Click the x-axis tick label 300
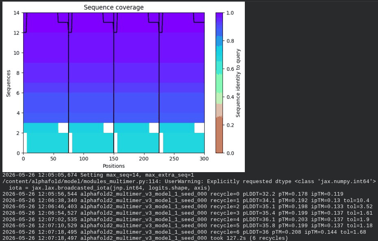Screen dimensions: 378x241 tap(204, 159)
